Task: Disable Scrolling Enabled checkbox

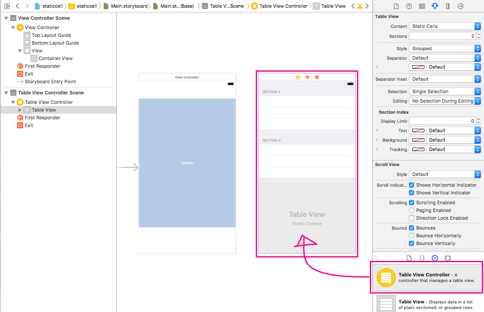Action: [x=411, y=203]
